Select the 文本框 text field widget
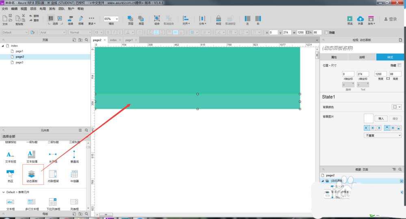This screenshot has height=219, width=406. pyautogui.click(x=11, y=204)
